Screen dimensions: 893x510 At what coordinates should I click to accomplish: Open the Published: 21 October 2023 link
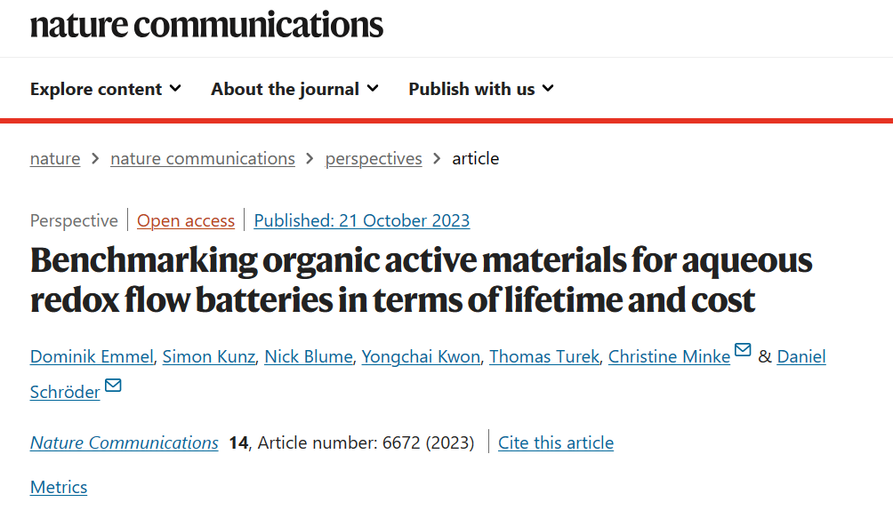362,220
